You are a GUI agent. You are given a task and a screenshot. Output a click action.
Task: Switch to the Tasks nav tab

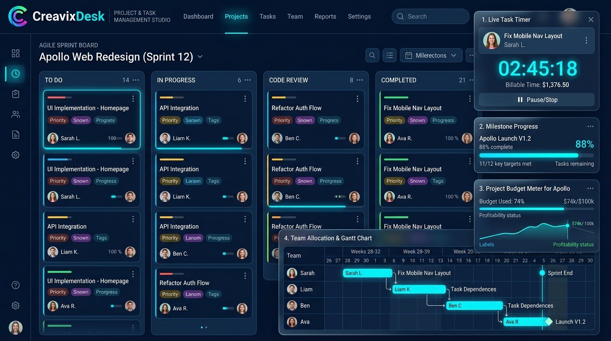(x=268, y=16)
